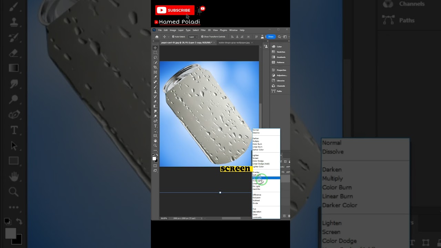Image resolution: width=441 pixels, height=248 pixels.
Task: Click the black background color swatch
Action: (x=156, y=161)
